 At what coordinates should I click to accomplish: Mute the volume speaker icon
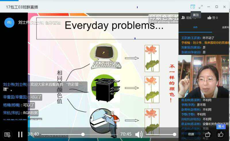139,134
